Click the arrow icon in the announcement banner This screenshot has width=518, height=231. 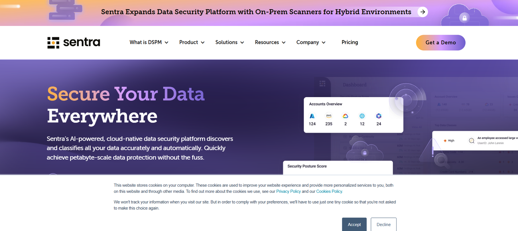click(x=422, y=12)
